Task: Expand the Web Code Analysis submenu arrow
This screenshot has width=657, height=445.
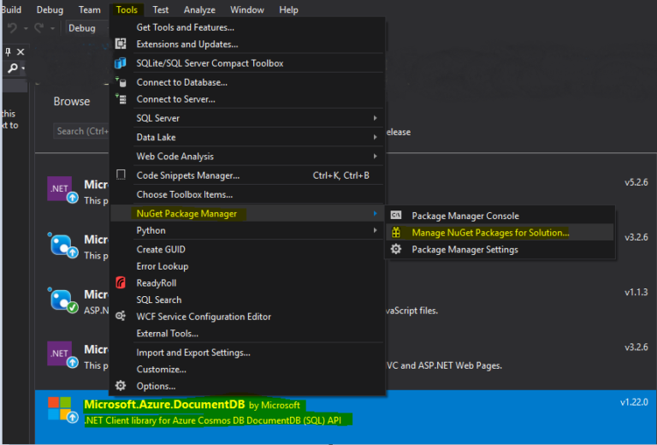Action: point(375,157)
